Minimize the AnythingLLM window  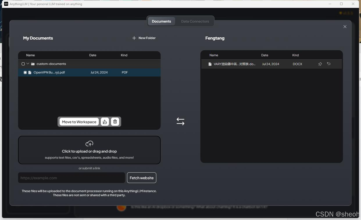tap(330, 4)
